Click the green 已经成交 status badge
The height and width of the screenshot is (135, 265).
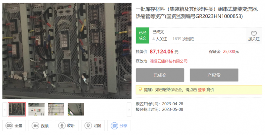pyautogui.click(x=142, y=35)
